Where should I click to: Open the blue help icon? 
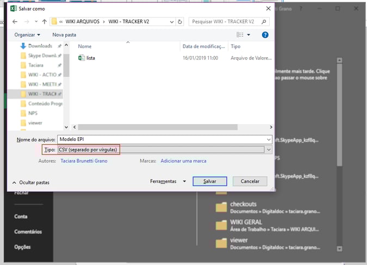265,35
